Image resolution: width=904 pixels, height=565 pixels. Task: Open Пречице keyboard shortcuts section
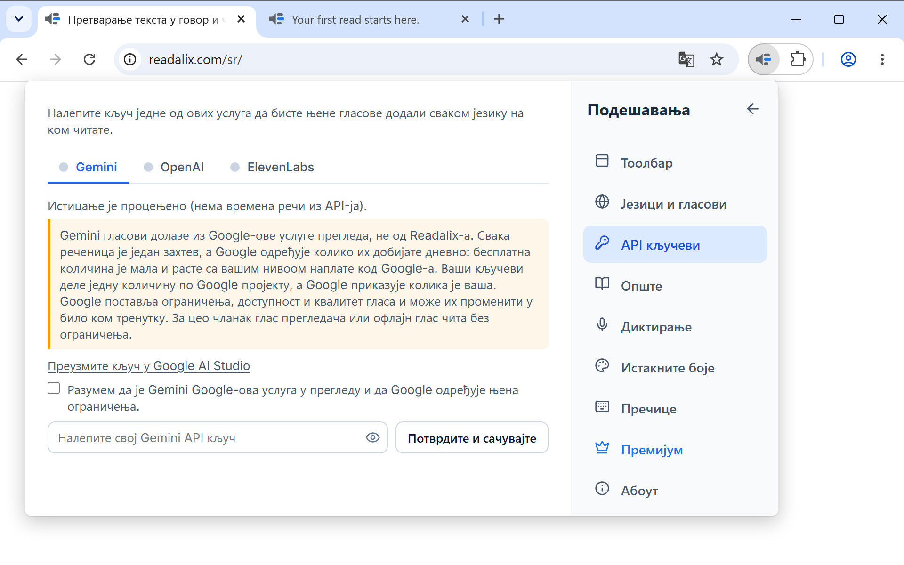[675, 408]
